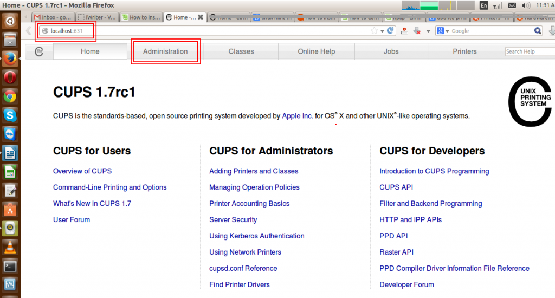
Task: Open VLC media player from the dock
Action: pyautogui.click(x=10, y=247)
